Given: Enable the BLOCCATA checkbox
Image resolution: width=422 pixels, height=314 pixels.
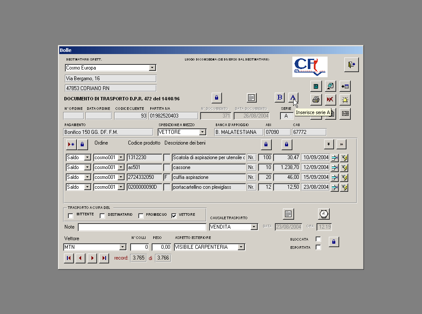Looking at the screenshot, I should point(318,239).
